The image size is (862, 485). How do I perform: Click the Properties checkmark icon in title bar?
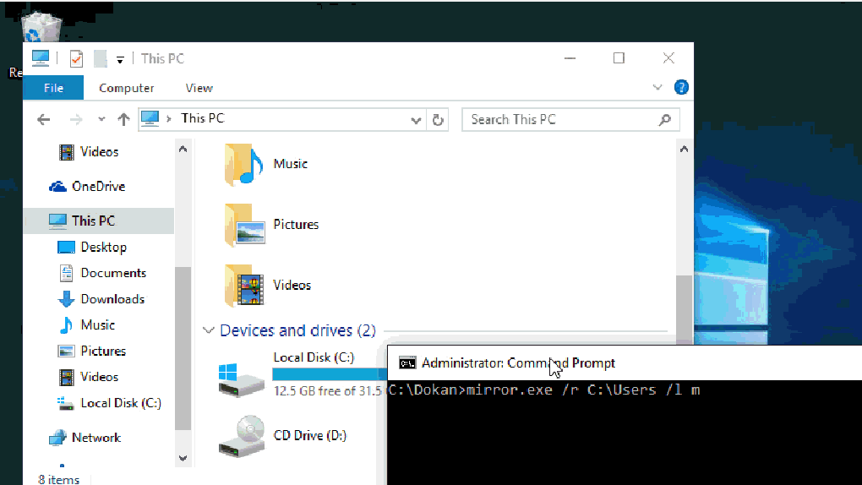tap(76, 58)
